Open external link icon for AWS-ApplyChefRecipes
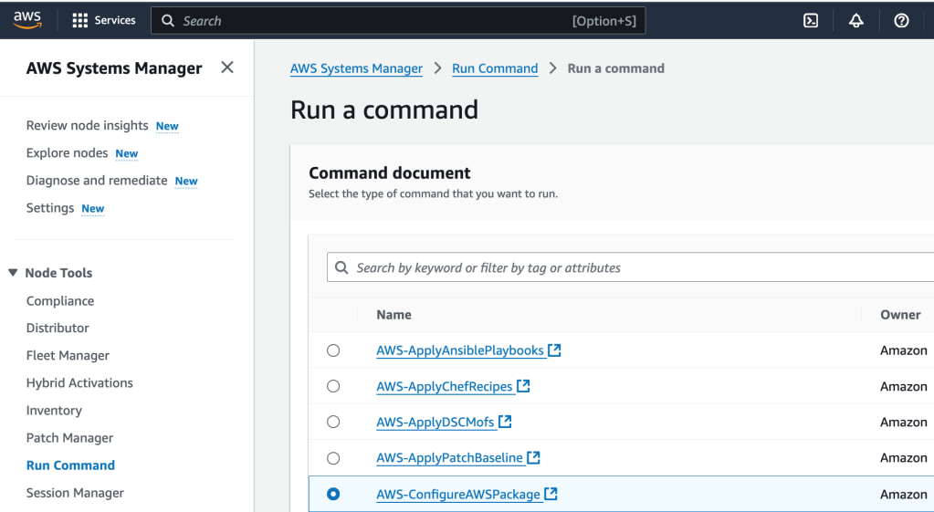 [x=523, y=386]
